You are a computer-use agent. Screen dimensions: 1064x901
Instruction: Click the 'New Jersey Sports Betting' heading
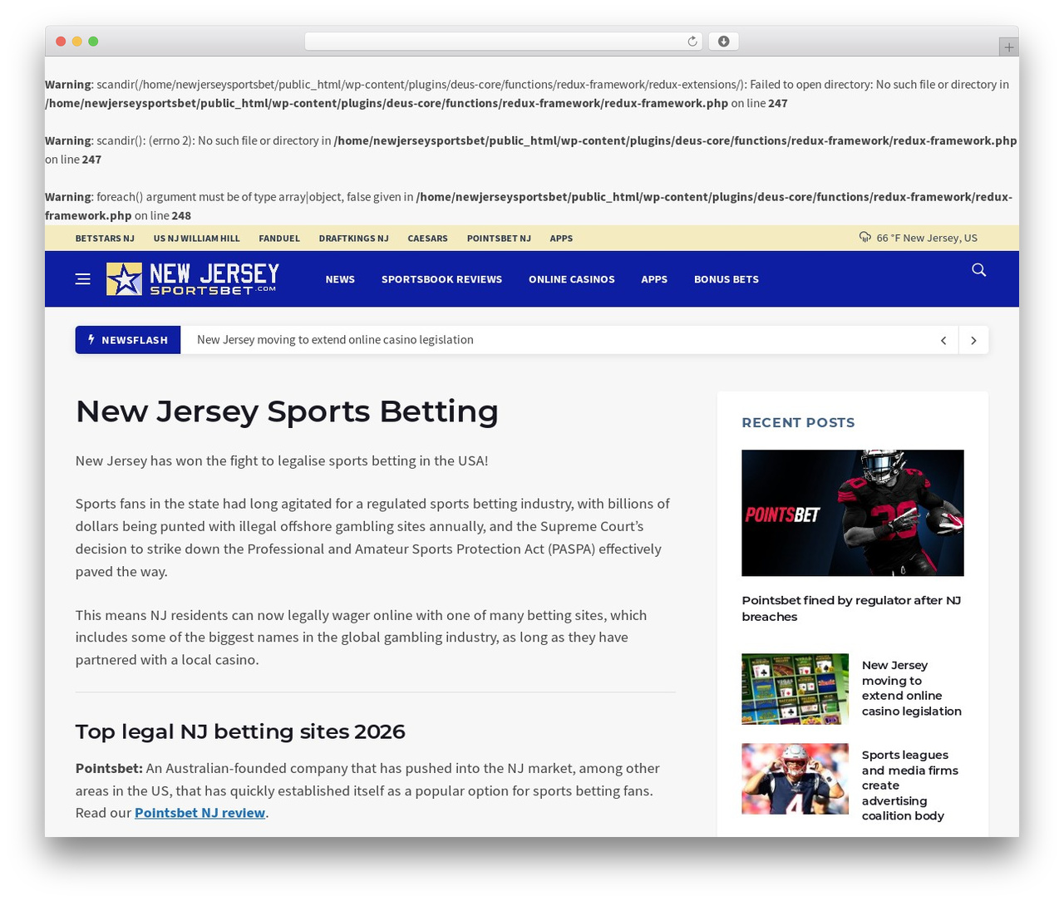tap(287, 411)
